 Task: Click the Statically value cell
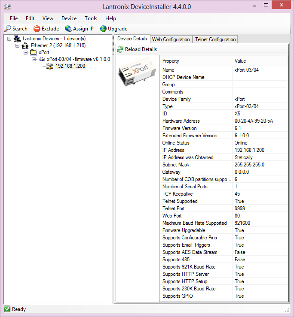[260, 157]
